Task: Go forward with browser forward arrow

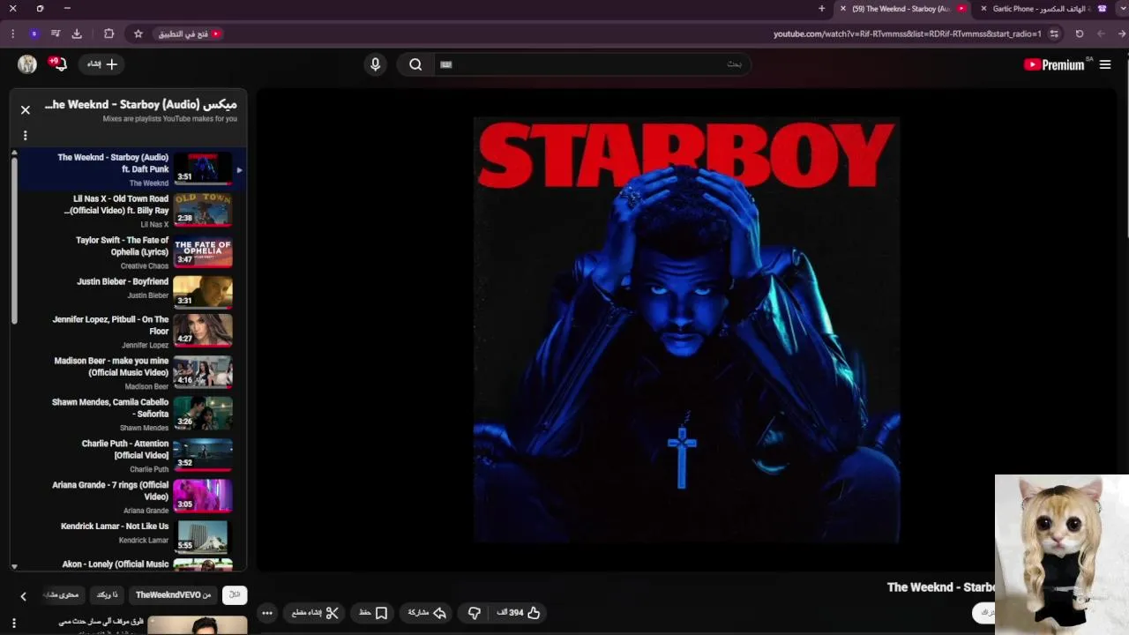Action: point(1101,34)
